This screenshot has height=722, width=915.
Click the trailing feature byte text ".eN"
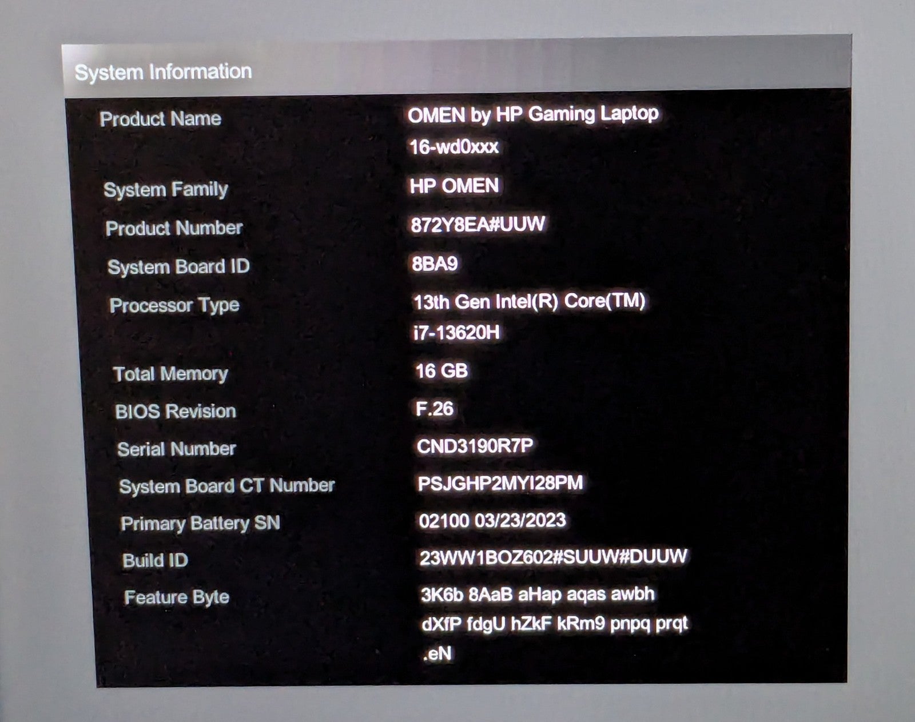click(437, 653)
